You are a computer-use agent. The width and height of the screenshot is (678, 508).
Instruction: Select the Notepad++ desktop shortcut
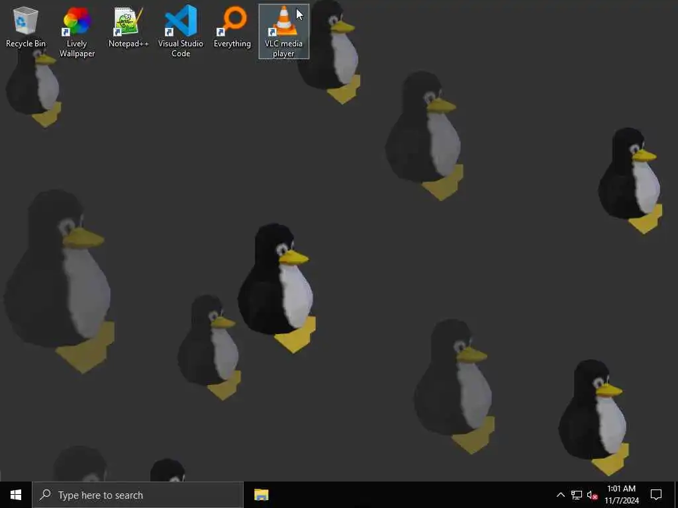128,26
